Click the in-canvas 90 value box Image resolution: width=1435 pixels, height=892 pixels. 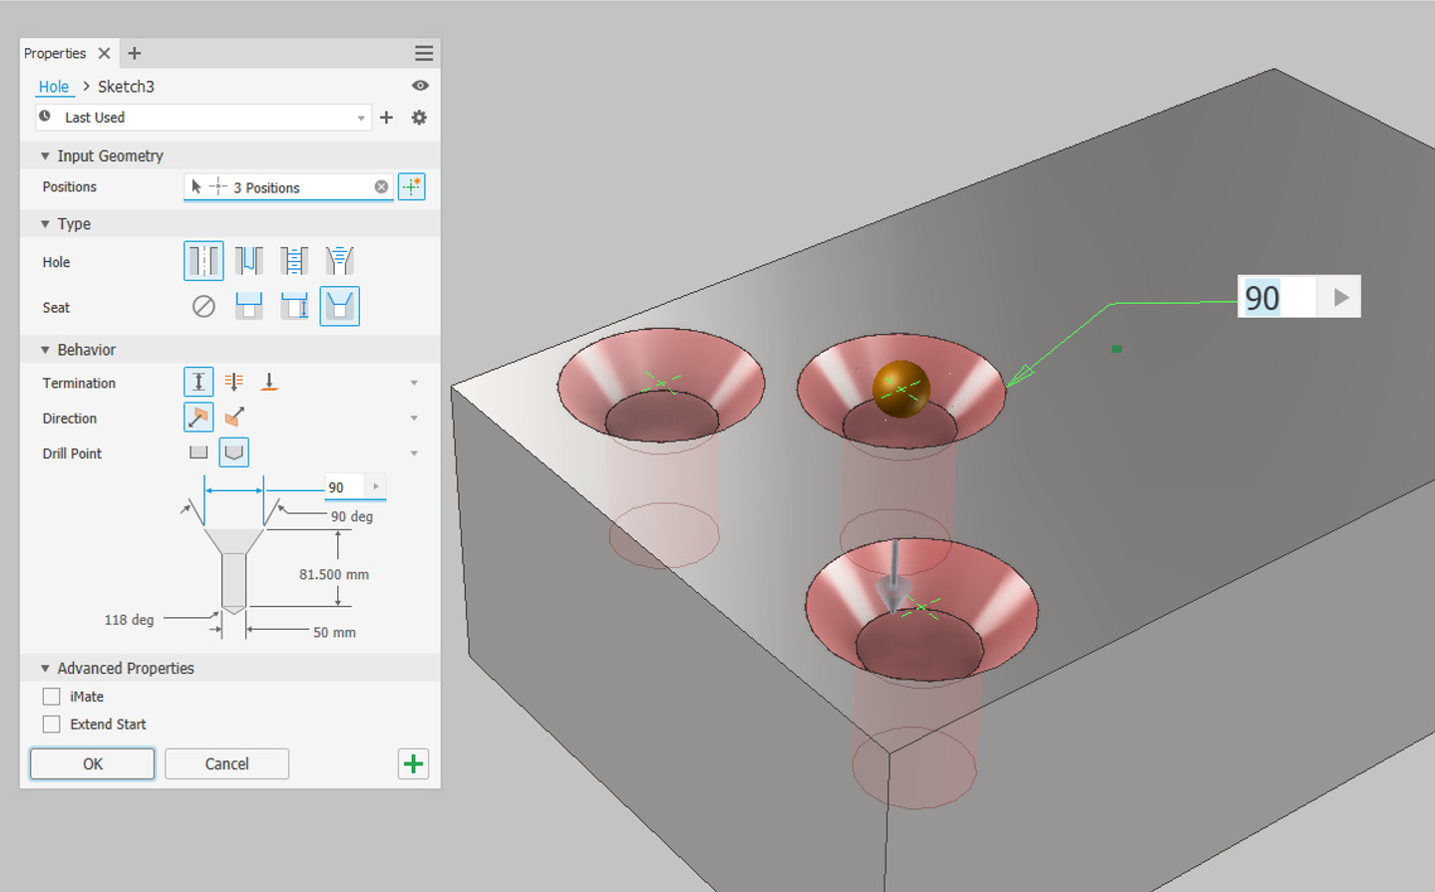tap(1277, 297)
